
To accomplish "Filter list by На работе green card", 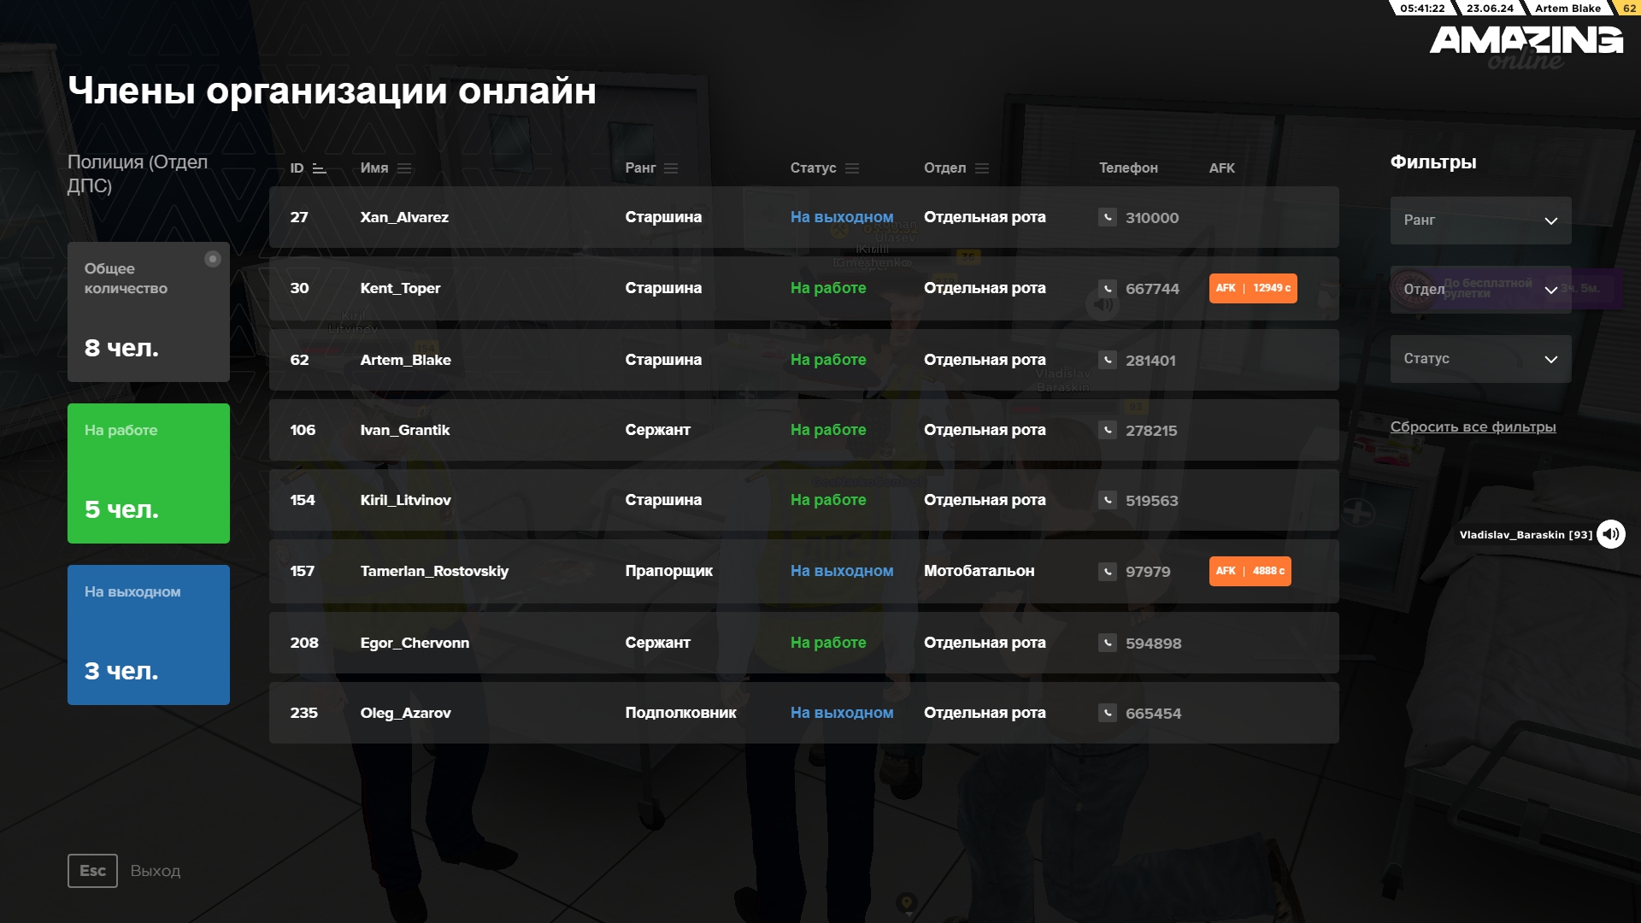I will click(x=149, y=473).
